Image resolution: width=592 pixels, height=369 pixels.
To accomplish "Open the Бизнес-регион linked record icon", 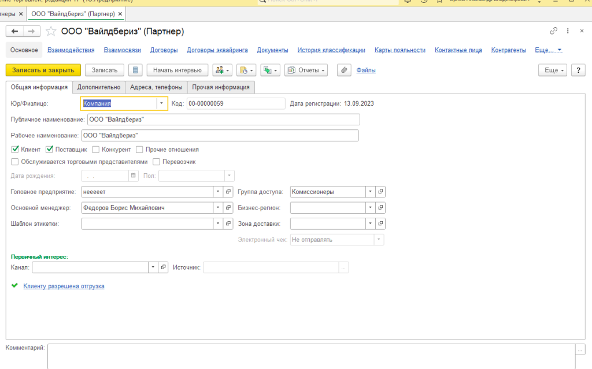I will click(380, 207).
